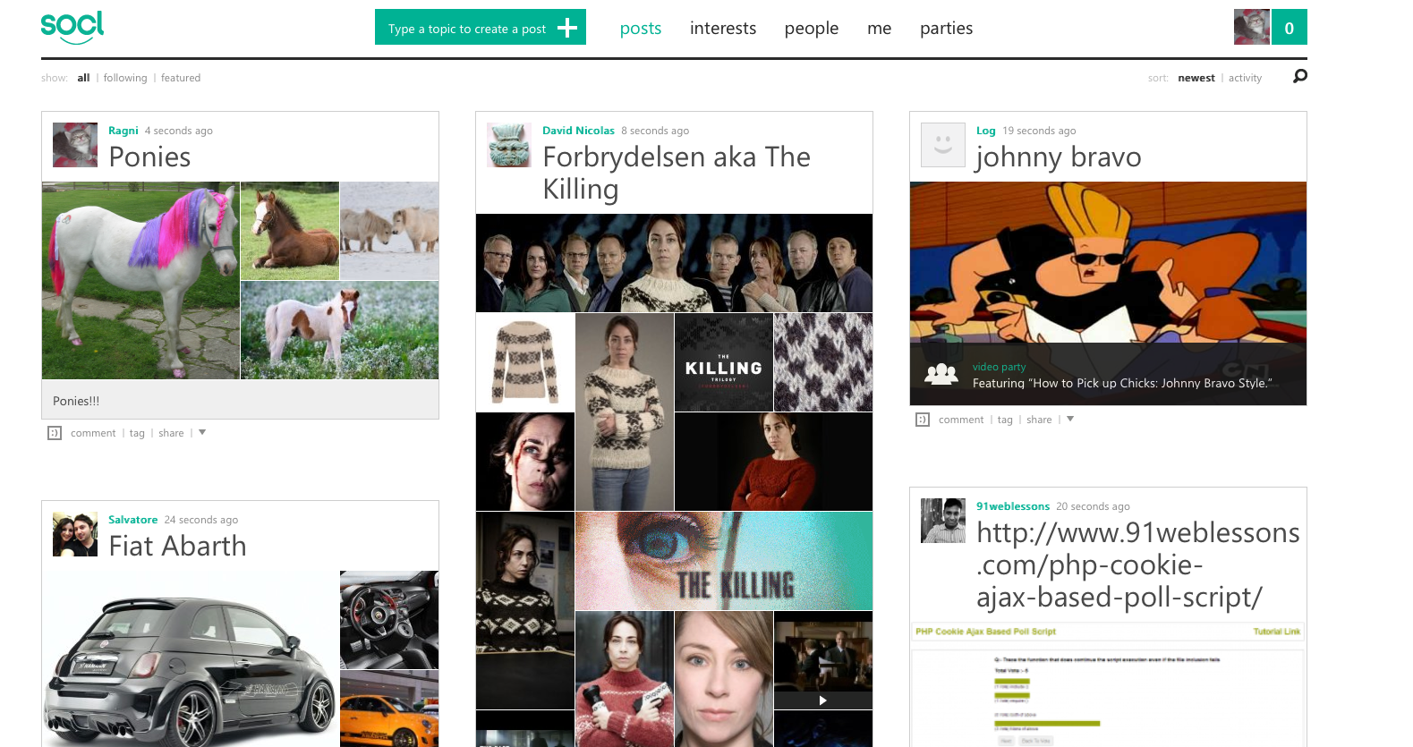The image size is (1413, 747).
Task: Open the parties tab
Action: [x=946, y=29]
